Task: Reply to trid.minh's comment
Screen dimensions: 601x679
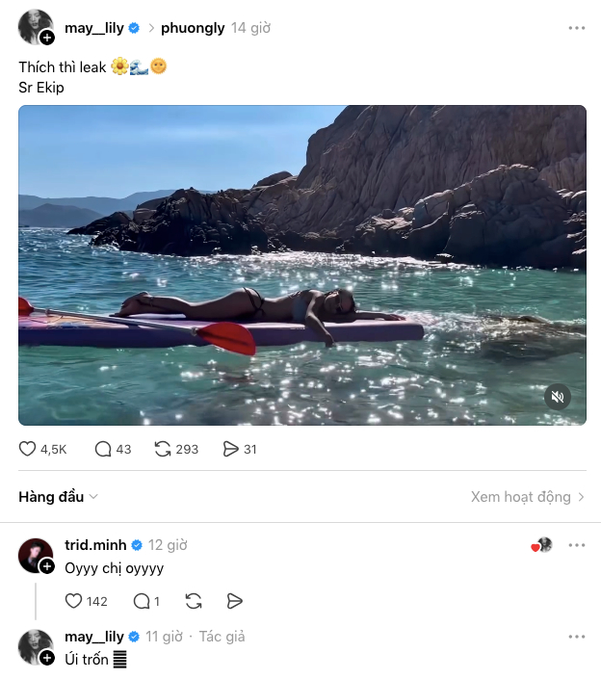Action: point(142,601)
